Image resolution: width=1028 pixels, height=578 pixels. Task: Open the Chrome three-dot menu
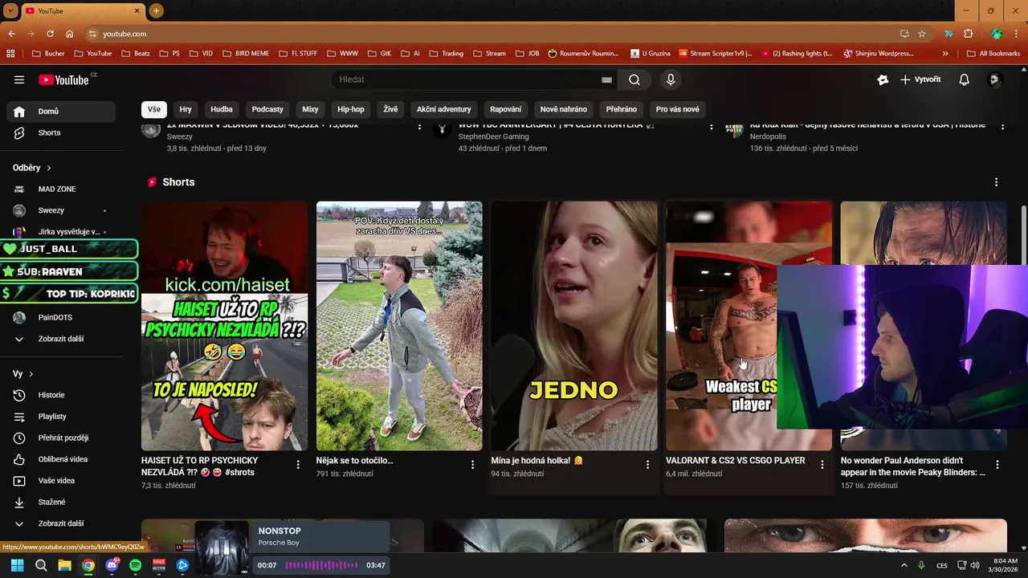pyautogui.click(x=1017, y=34)
